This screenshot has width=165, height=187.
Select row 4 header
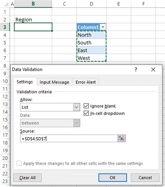(x=5, y=35)
